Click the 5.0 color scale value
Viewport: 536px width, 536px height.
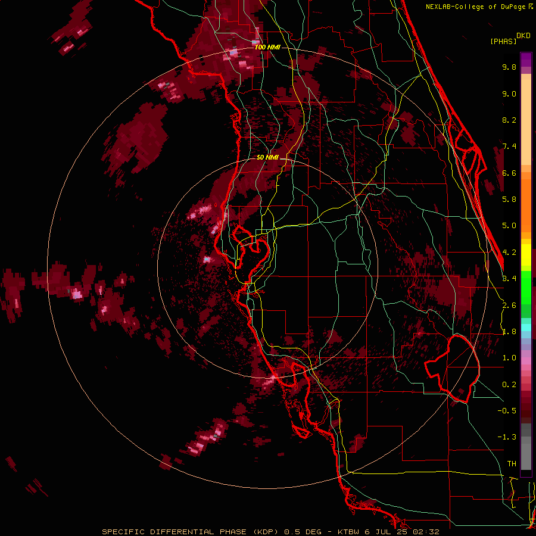[509, 226]
